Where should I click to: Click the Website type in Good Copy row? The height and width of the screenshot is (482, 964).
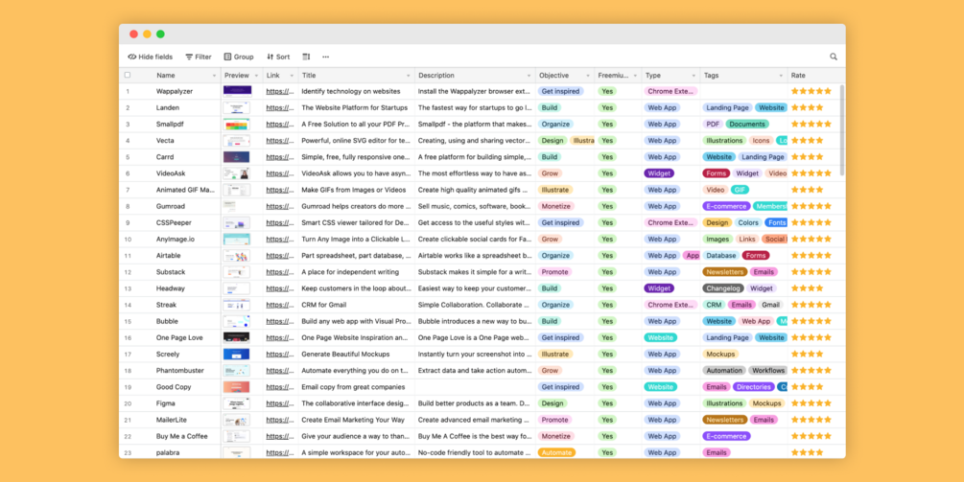coord(660,387)
